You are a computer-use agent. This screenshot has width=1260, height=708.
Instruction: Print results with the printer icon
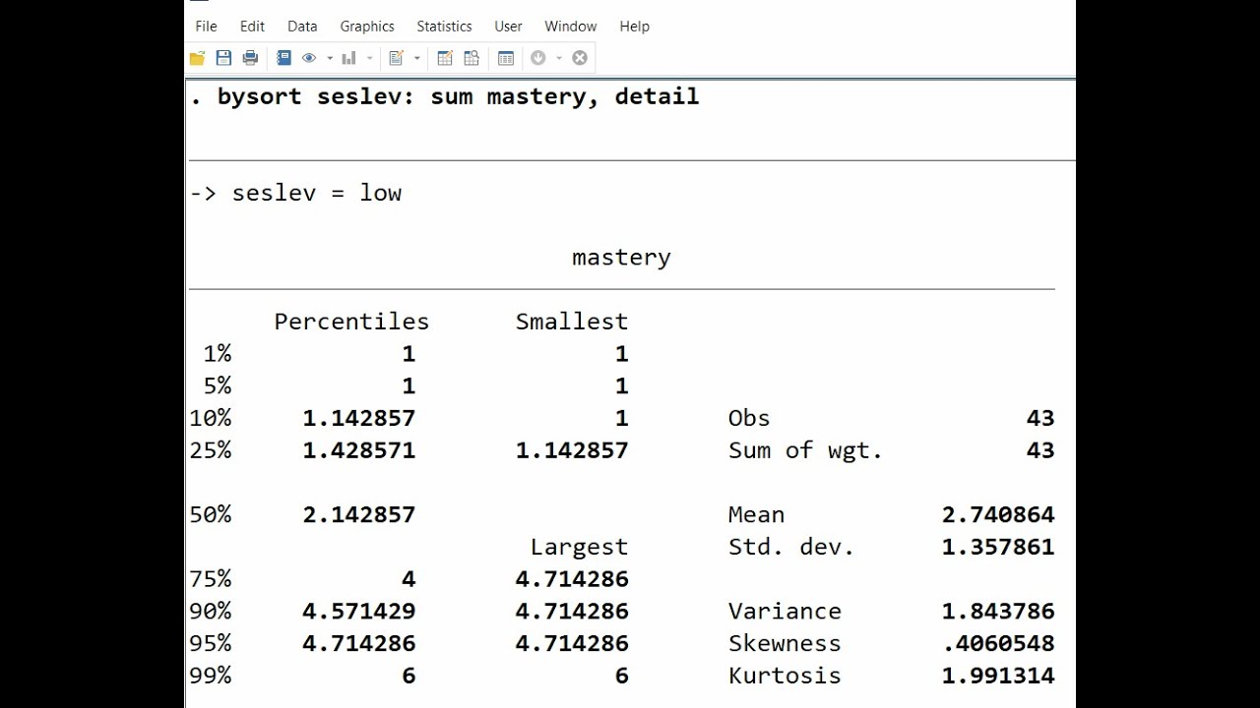(x=250, y=58)
